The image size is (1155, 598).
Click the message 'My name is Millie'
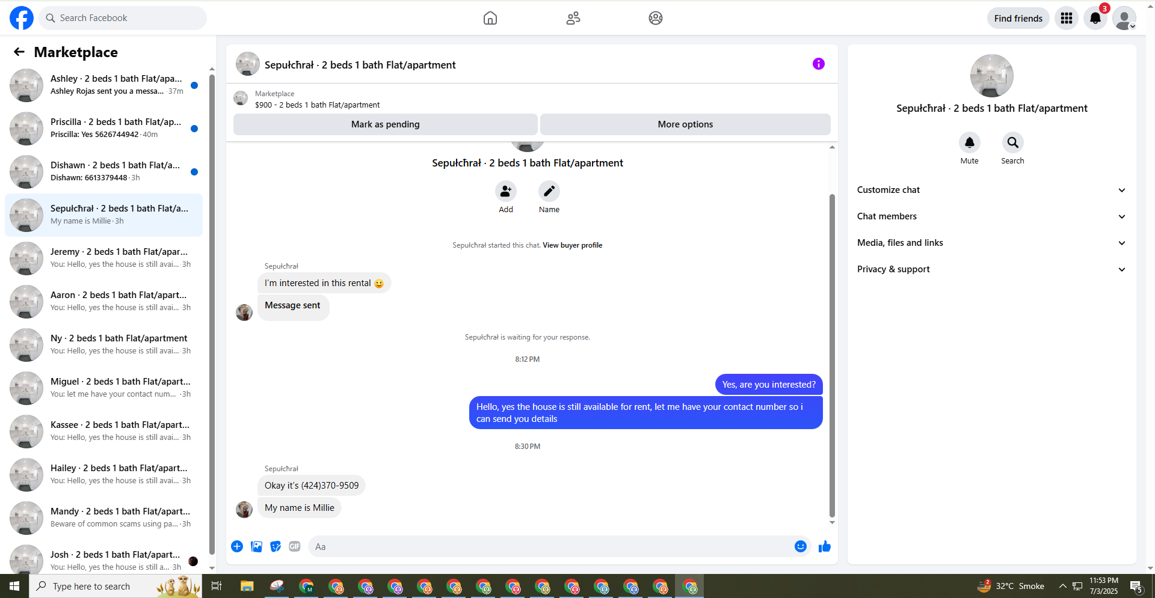point(300,508)
